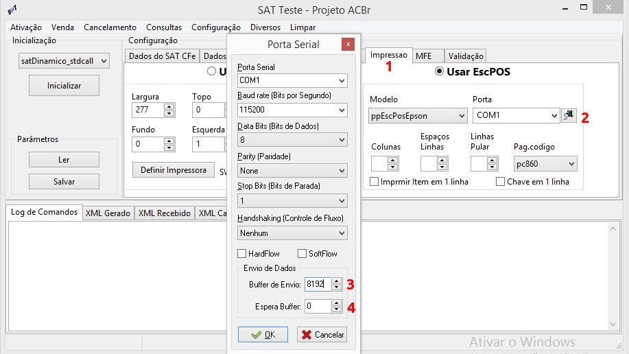Switch to the Impressao tab
The height and width of the screenshot is (354, 629).
388,55
